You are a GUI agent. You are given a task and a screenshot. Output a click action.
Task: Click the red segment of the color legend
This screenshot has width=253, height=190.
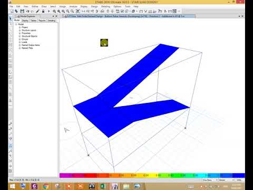[x=91, y=175]
